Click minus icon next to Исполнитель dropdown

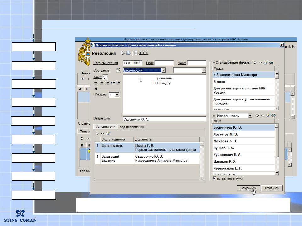[263, 116]
